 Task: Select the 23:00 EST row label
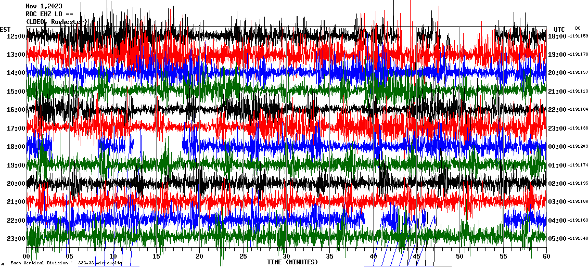click(x=16, y=239)
